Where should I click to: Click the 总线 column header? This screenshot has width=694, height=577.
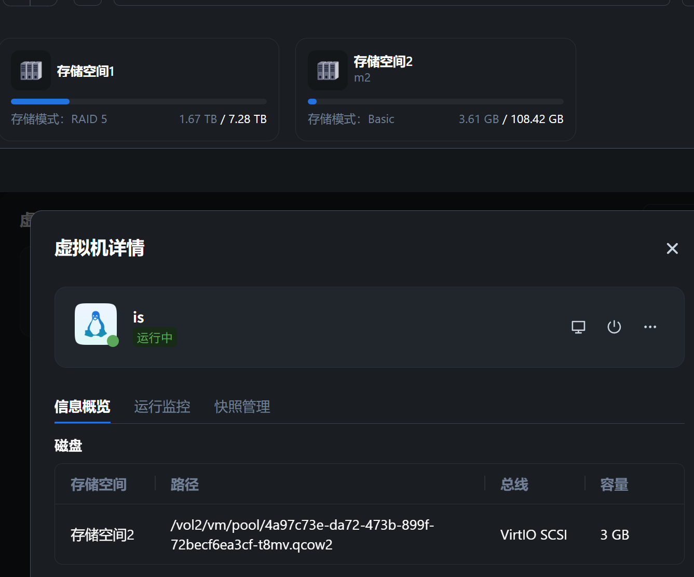coord(514,485)
